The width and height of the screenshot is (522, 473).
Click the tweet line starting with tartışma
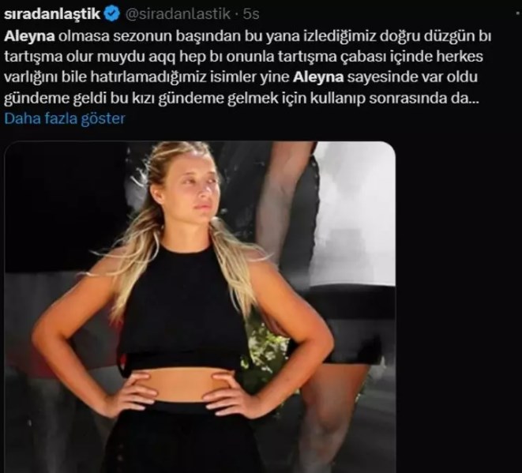pos(243,57)
